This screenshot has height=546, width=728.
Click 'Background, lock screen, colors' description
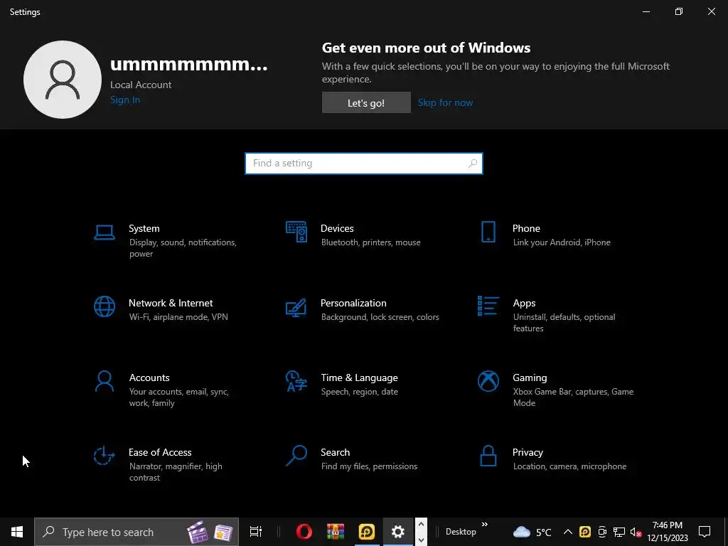(380, 317)
